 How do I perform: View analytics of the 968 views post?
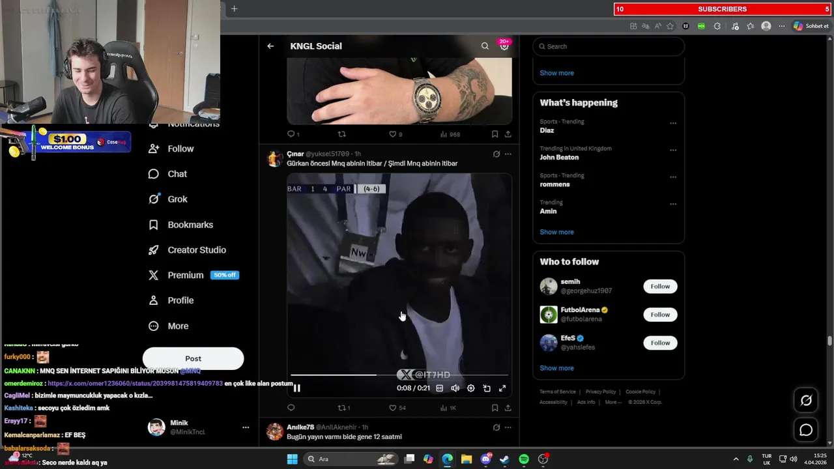(450, 134)
